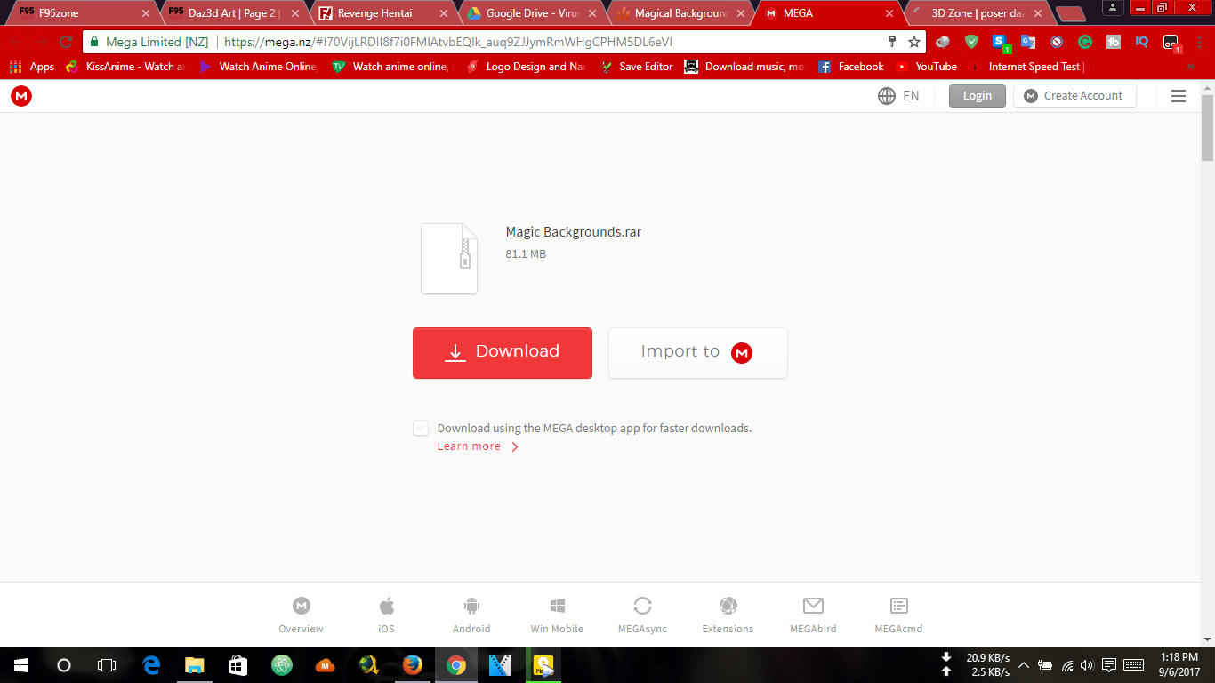
Task: Open the IQ extension icon
Action: pyautogui.click(x=1142, y=42)
